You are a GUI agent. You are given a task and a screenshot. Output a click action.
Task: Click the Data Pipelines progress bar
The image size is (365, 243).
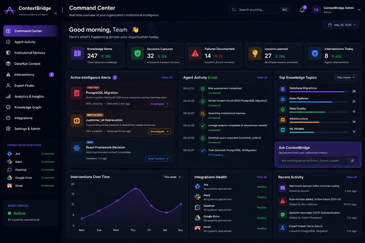click(319, 102)
